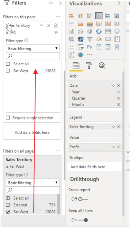Insert a Map globe visual
Image resolution: width=130 pixels, height=227 pixels.
point(117,31)
